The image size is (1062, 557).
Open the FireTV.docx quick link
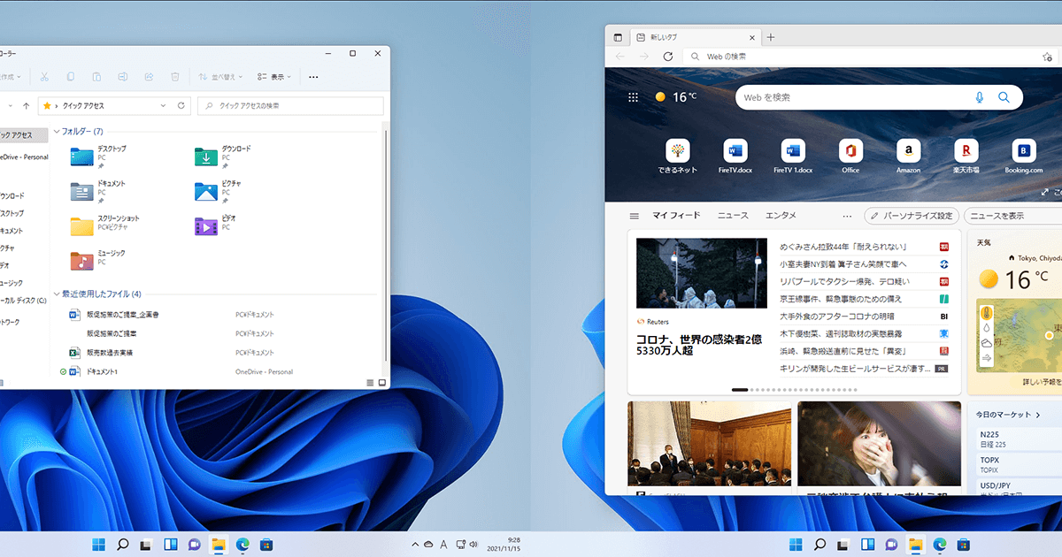[735, 156]
